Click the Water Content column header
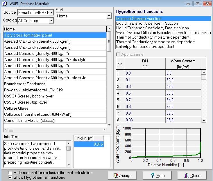 click(x=183, y=64)
